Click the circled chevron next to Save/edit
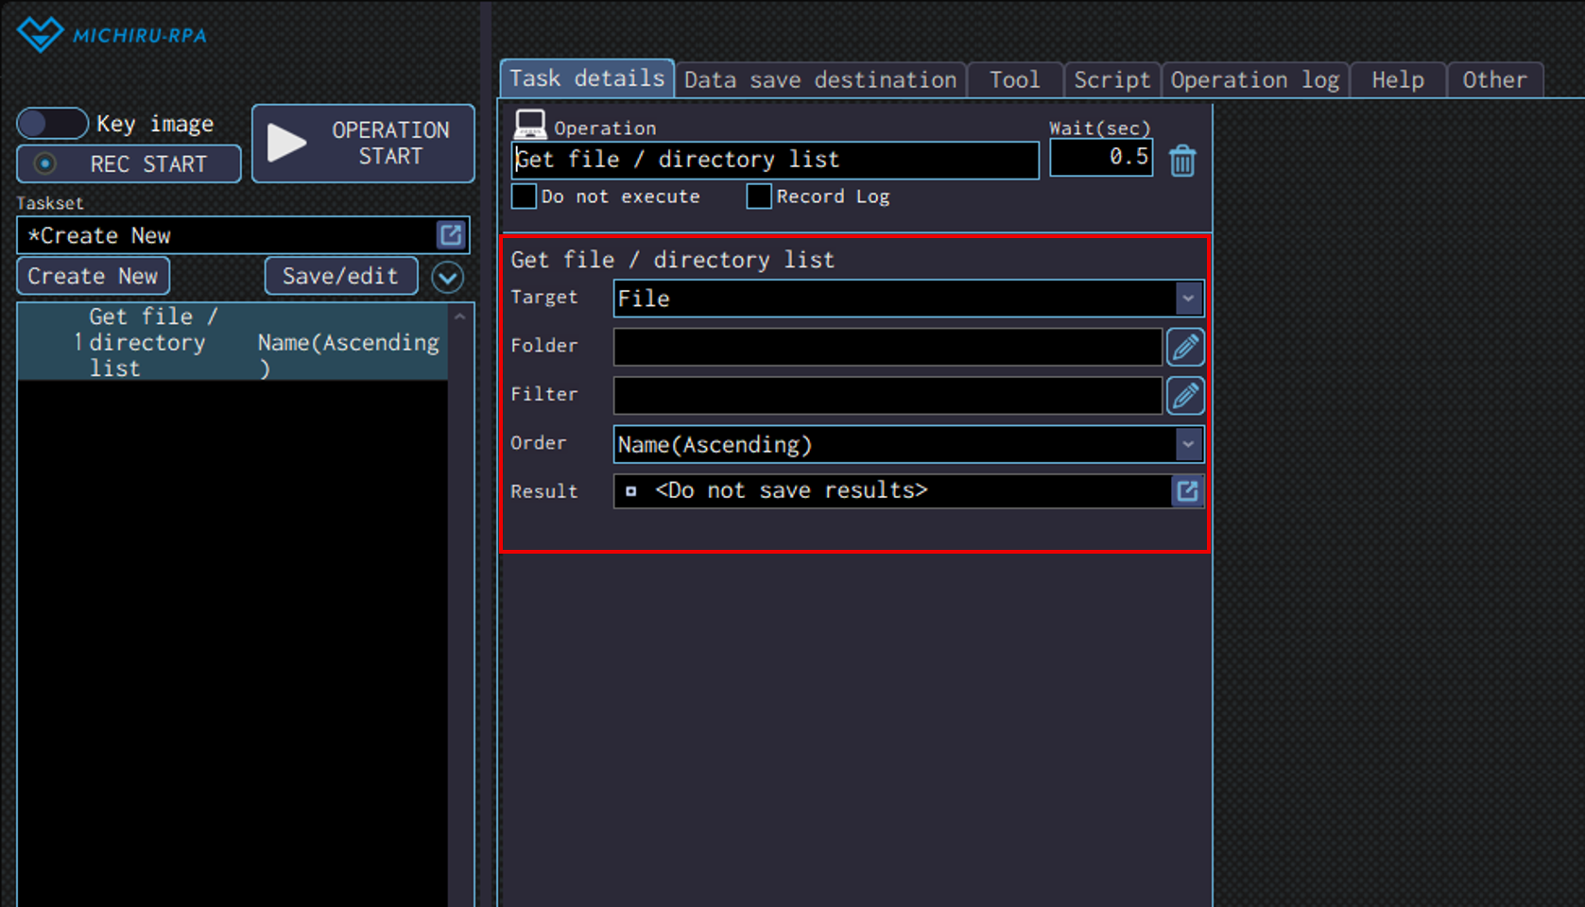Image resolution: width=1585 pixels, height=907 pixels. point(447,277)
